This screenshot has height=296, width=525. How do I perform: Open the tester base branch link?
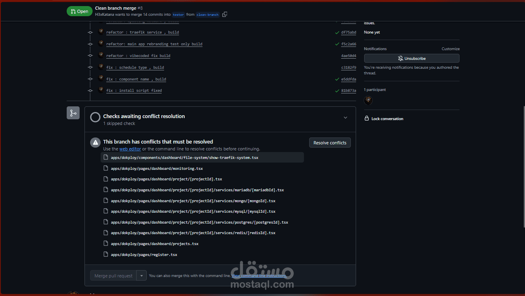point(179,15)
